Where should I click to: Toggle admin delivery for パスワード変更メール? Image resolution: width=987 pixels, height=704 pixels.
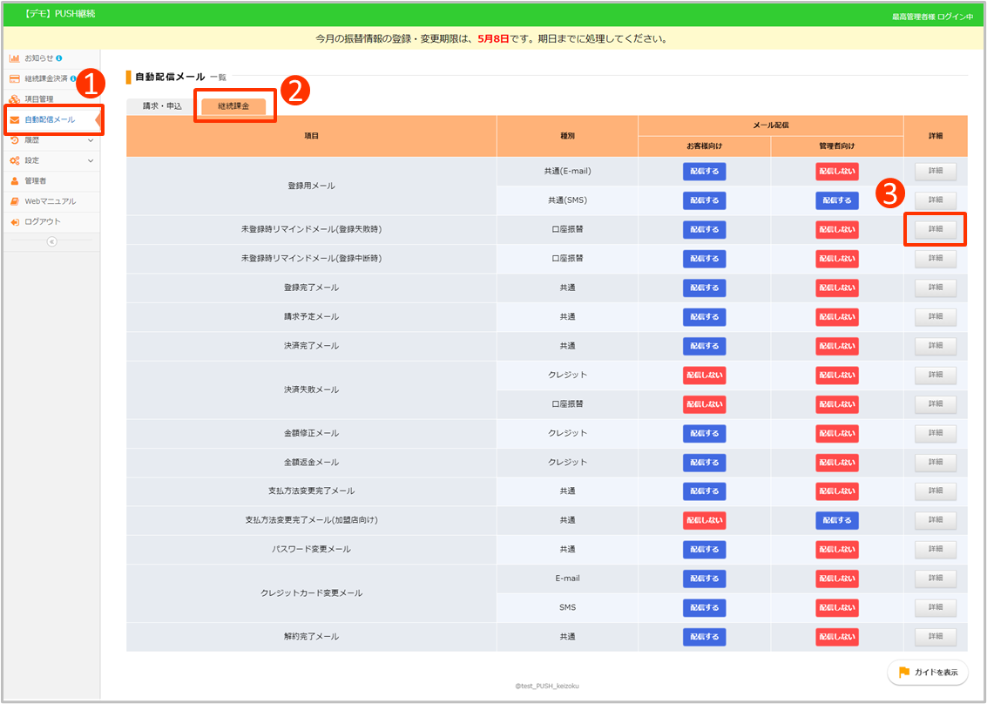pos(836,549)
